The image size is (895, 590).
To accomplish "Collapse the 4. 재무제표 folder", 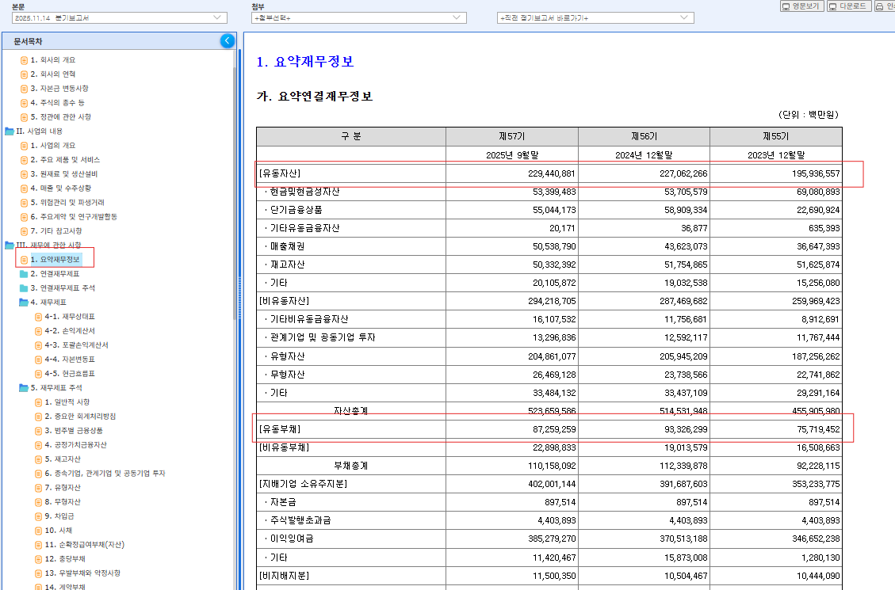I will point(24,302).
